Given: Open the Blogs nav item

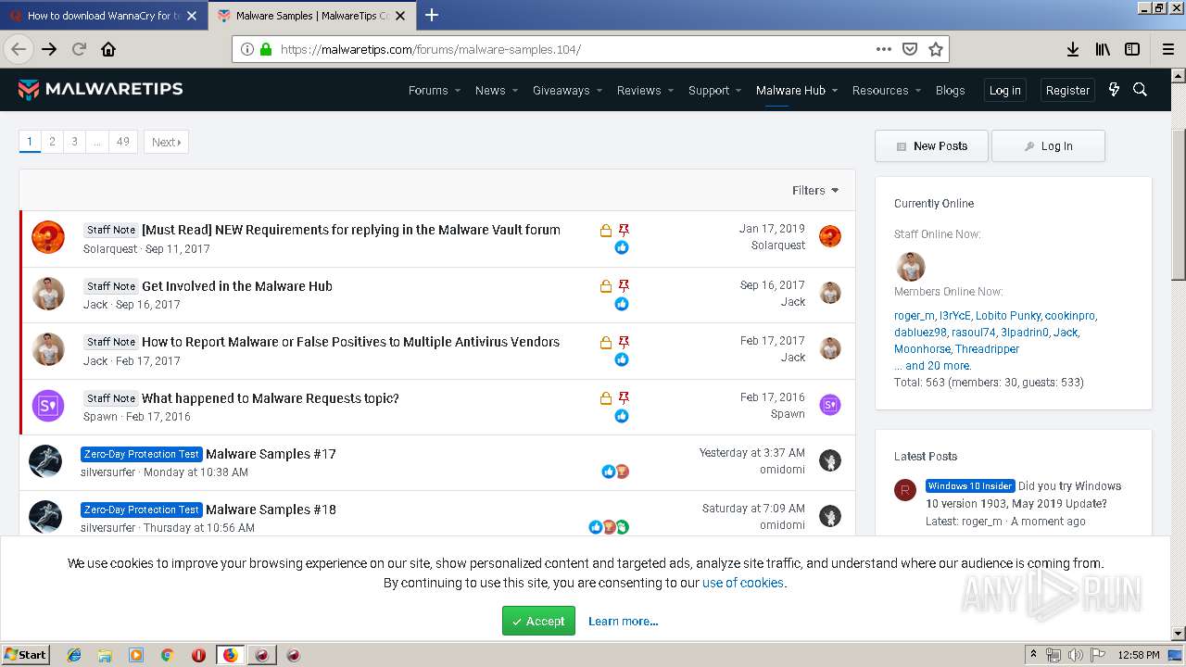Looking at the screenshot, I should [950, 91].
